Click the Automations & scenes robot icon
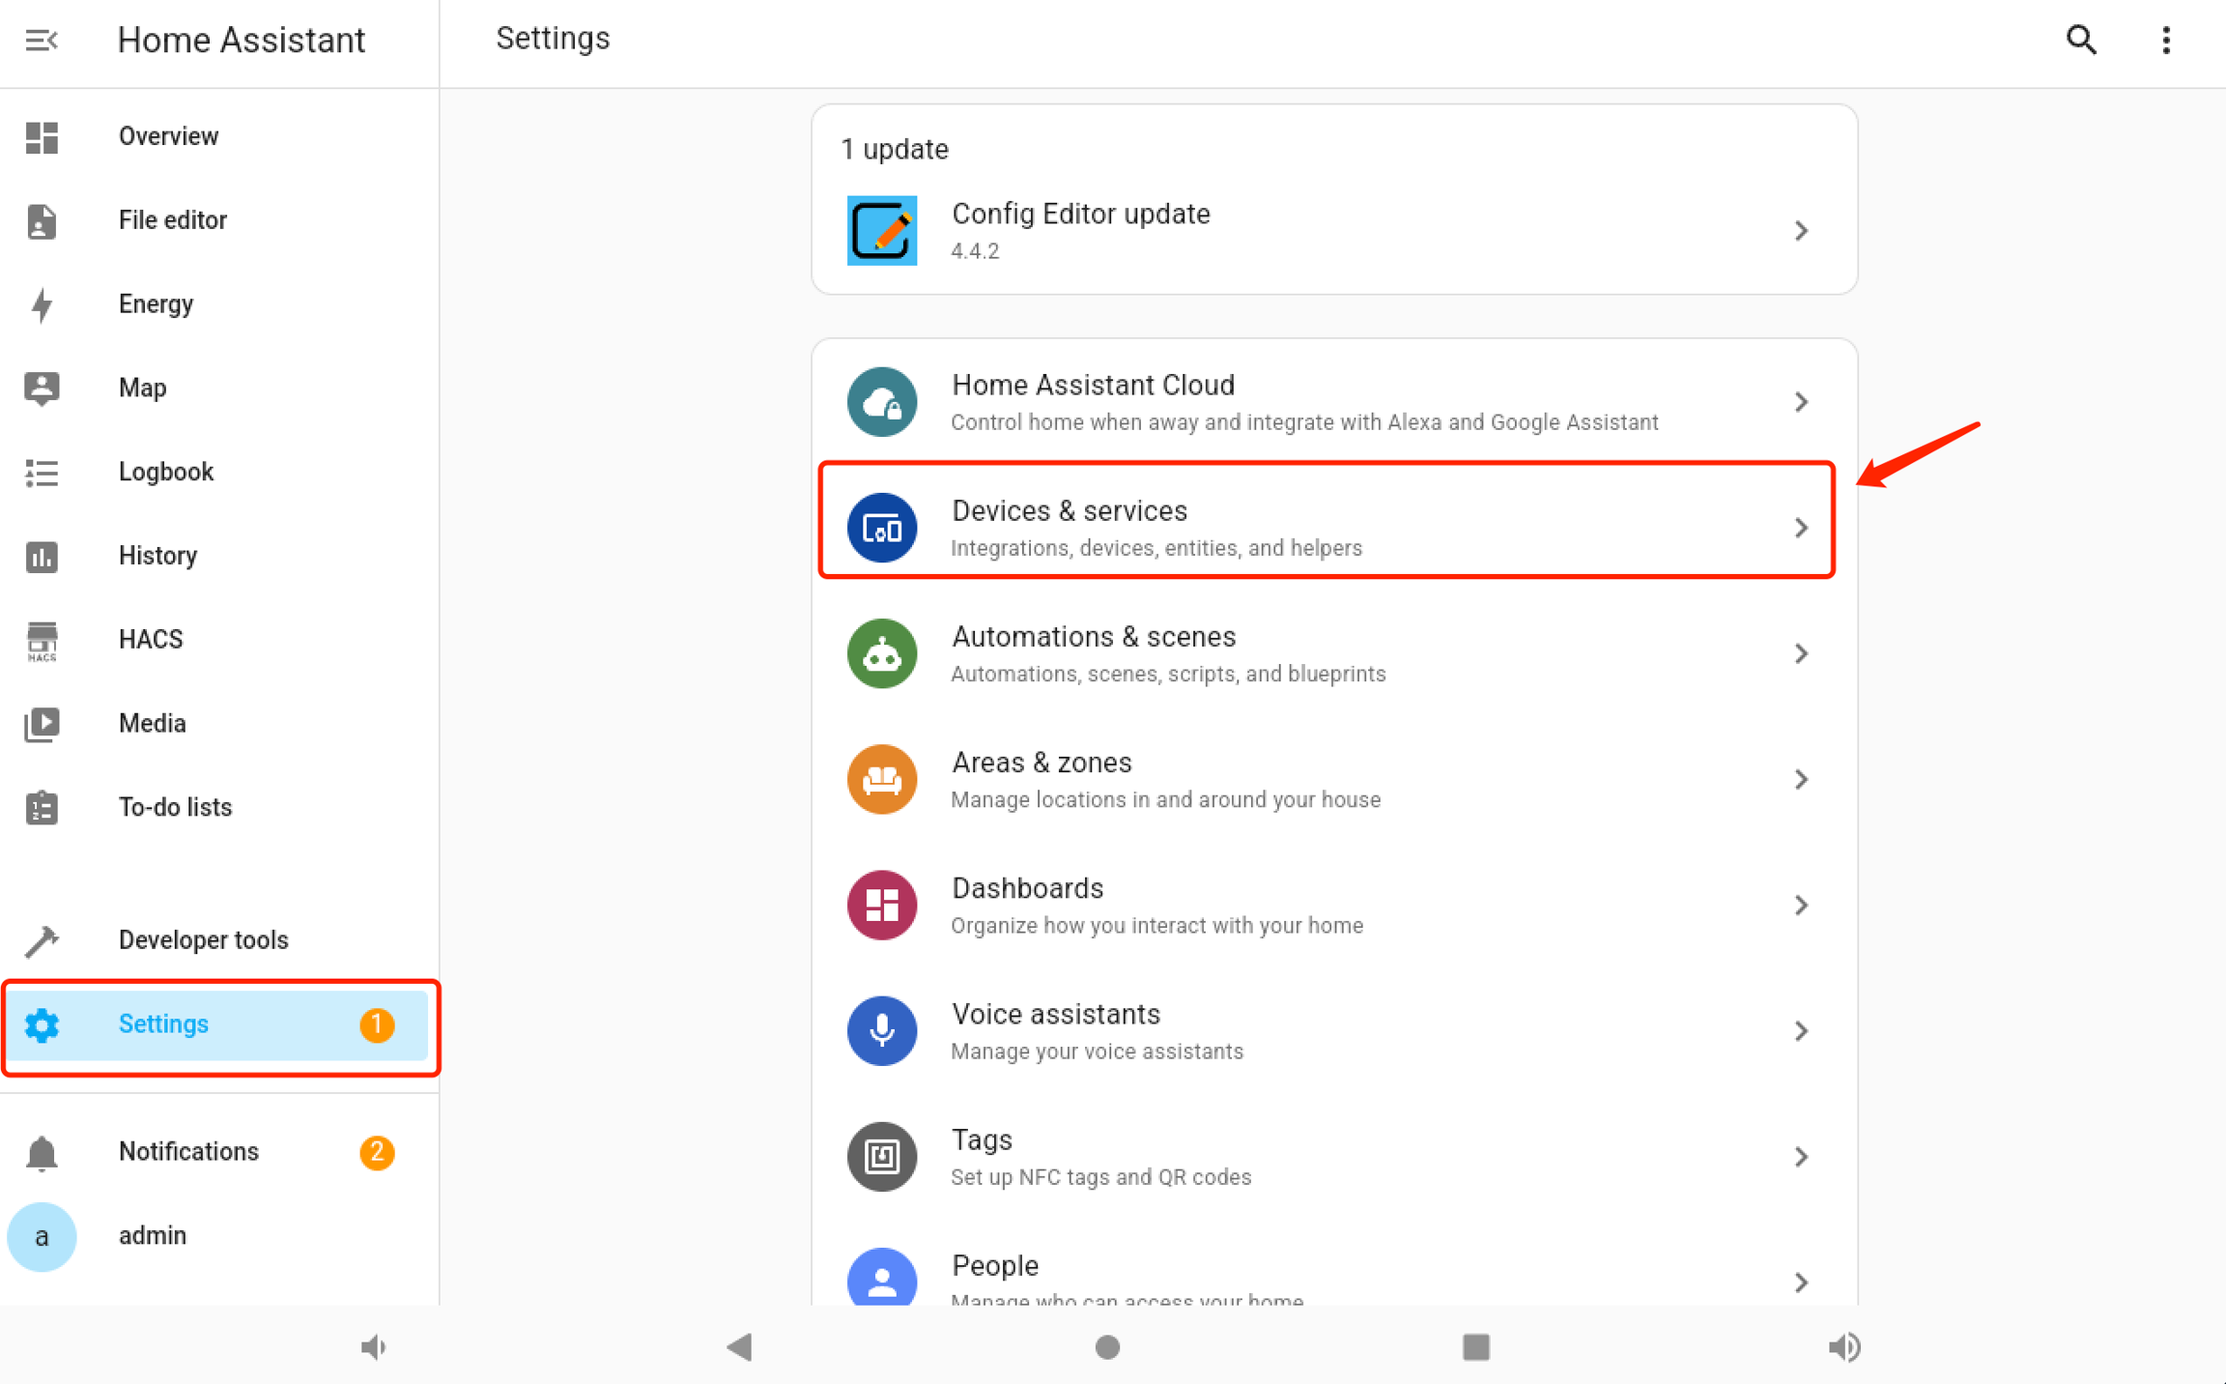The width and height of the screenshot is (2226, 1384). point(881,653)
